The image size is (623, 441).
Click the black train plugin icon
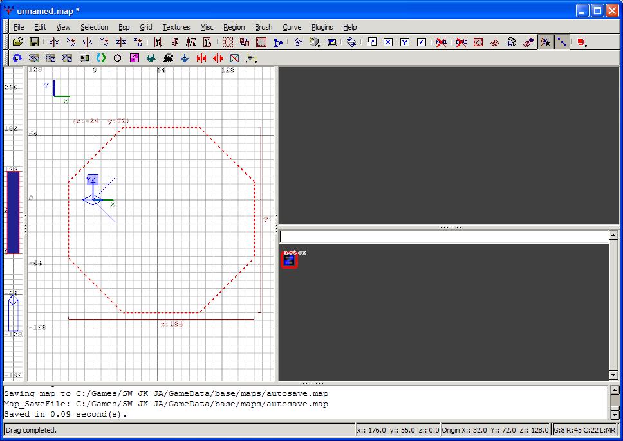click(x=168, y=59)
